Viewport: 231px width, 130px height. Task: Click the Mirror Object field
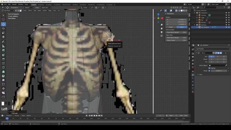click(218, 65)
